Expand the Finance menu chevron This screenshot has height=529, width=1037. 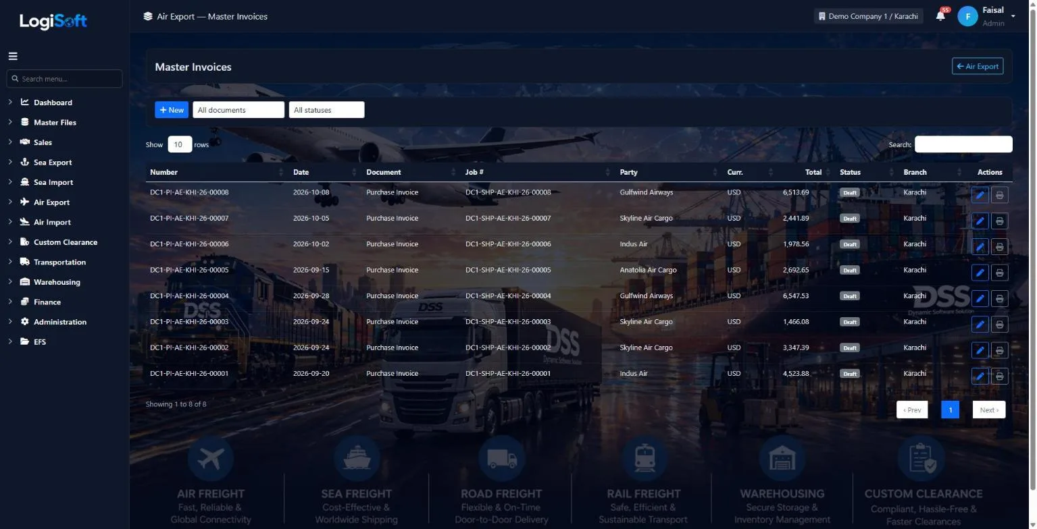point(11,302)
